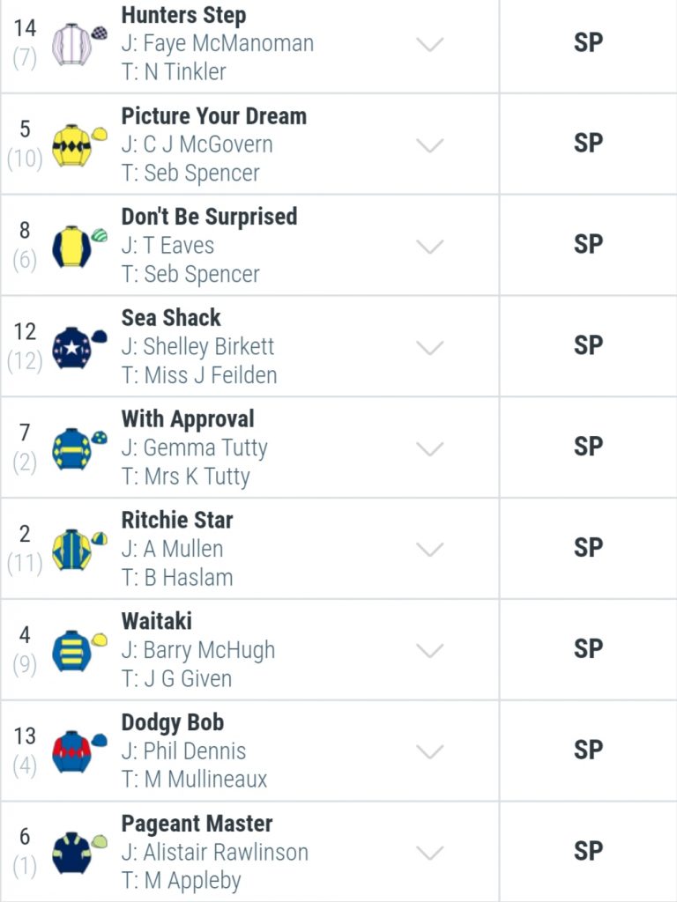677x902 pixels.
Task: Click Dodgy Bob red-blue silks icon
Action: pos(78,752)
